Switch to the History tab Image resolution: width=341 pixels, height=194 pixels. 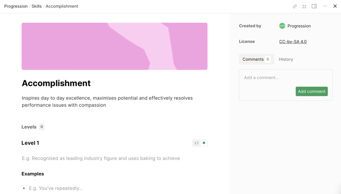286,59
